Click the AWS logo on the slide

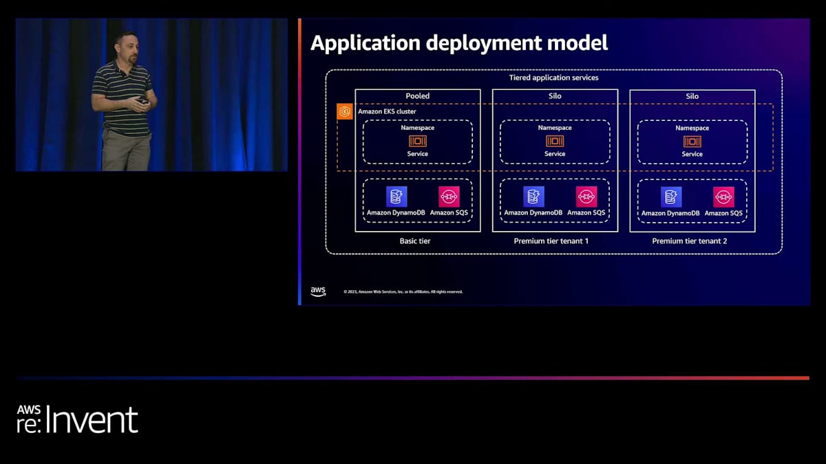(x=318, y=291)
